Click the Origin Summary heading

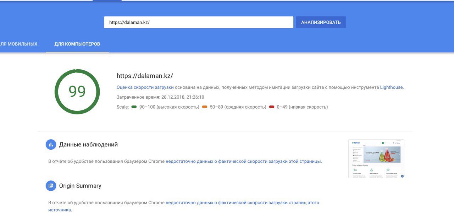(80, 186)
